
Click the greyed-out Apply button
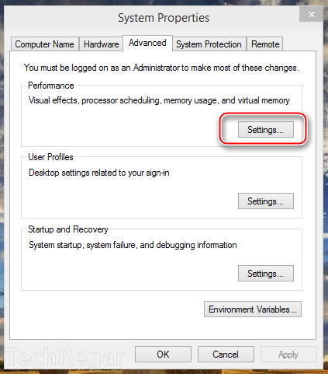pos(288,354)
